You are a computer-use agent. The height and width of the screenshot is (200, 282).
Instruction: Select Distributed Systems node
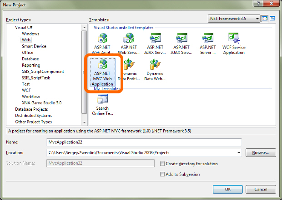(x=34, y=116)
